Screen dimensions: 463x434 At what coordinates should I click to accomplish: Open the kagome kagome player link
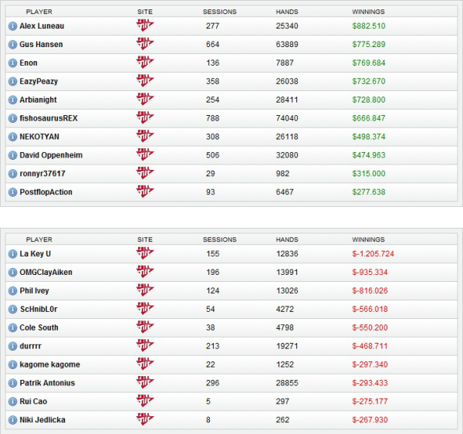tap(49, 364)
